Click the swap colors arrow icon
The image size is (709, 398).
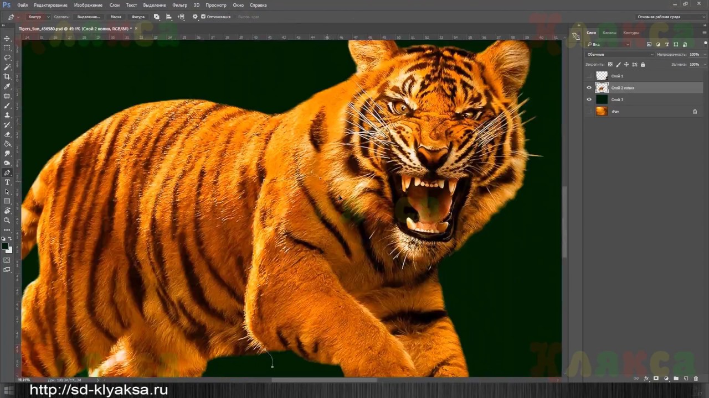tap(10, 238)
